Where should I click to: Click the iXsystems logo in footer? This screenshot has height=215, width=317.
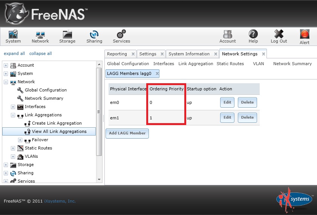click(x=295, y=200)
